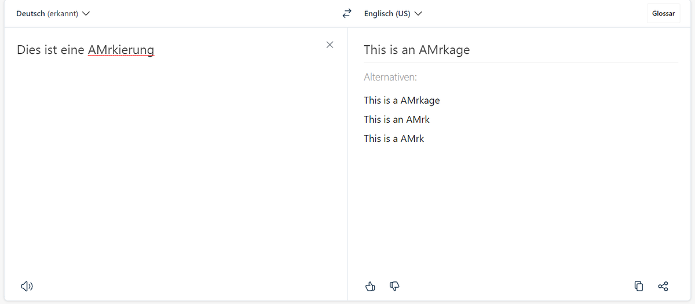Open the Englisch (US) target language dropdown
695x304 pixels.
point(393,13)
